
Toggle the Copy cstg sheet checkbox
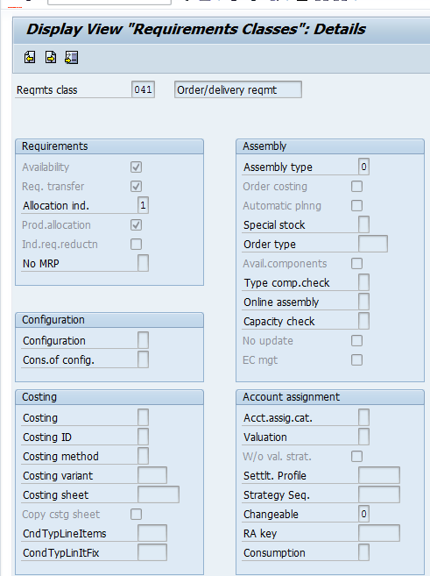coord(136,514)
